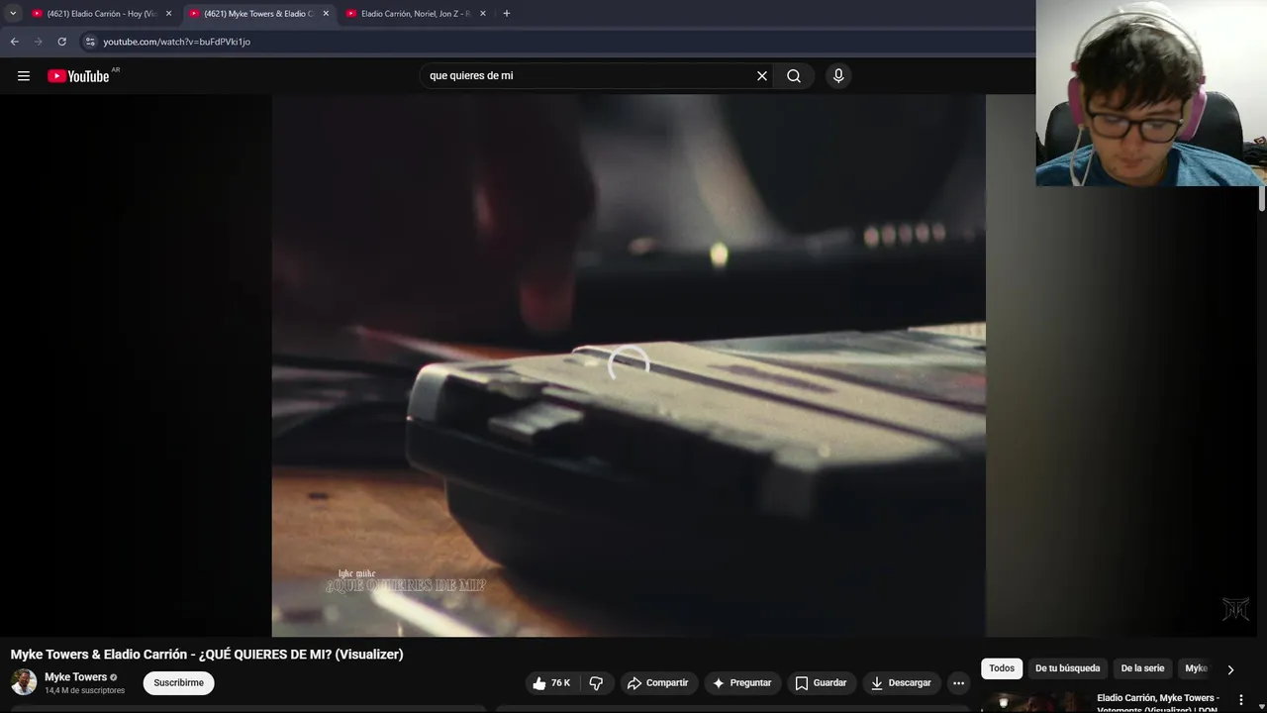View site information icon in address bar
Screen dimensions: 1267x713
click(90, 42)
